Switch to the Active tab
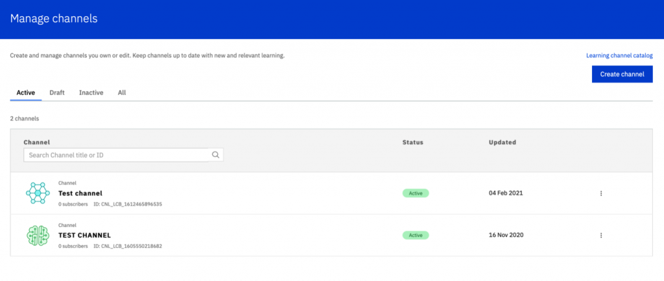The image size is (664, 281). 26,92
